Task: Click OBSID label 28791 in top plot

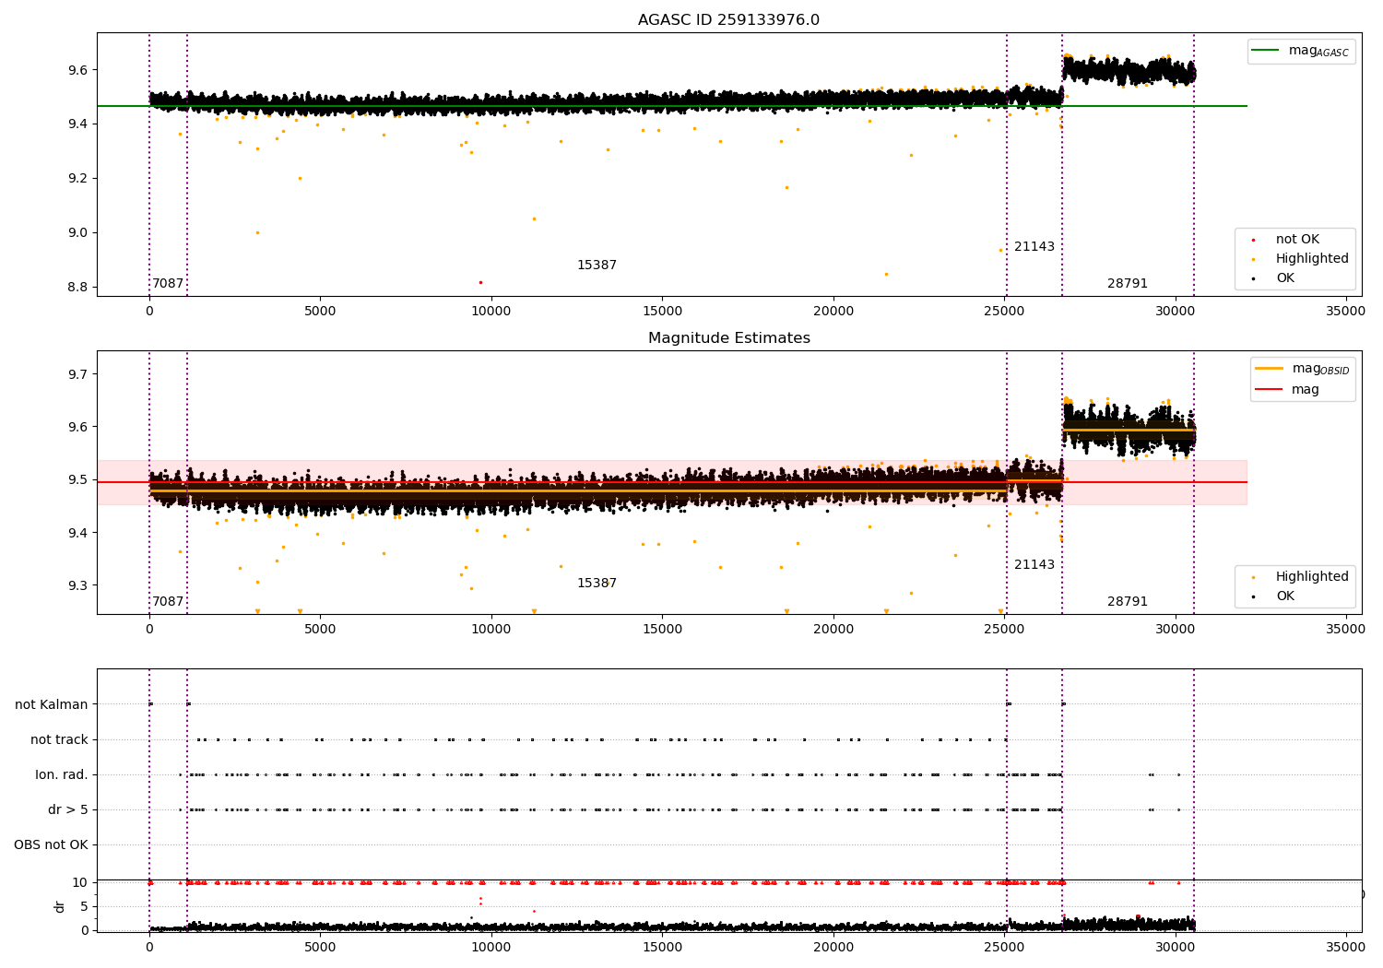Action: (x=1128, y=284)
